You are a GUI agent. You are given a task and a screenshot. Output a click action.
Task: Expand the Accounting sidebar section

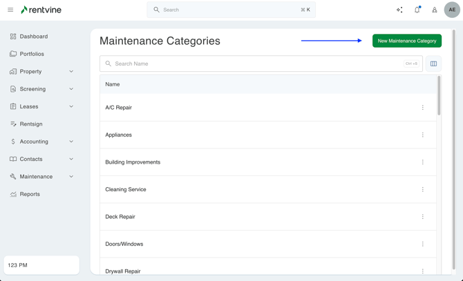coord(71,142)
